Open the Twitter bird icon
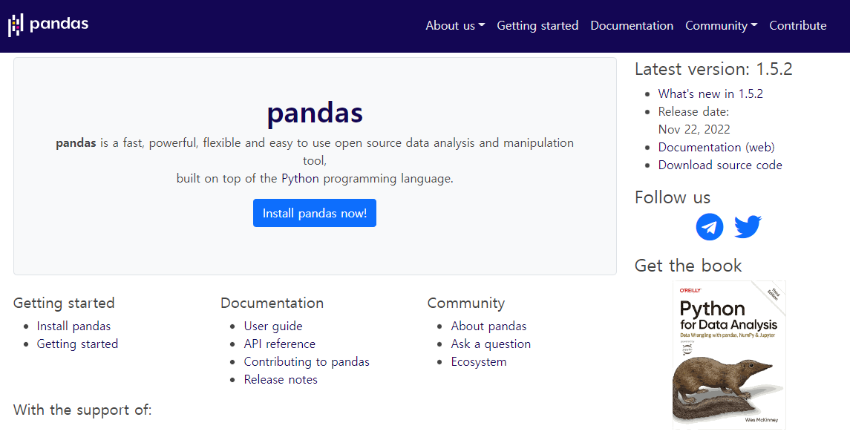The width and height of the screenshot is (850, 440). coord(748,226)
